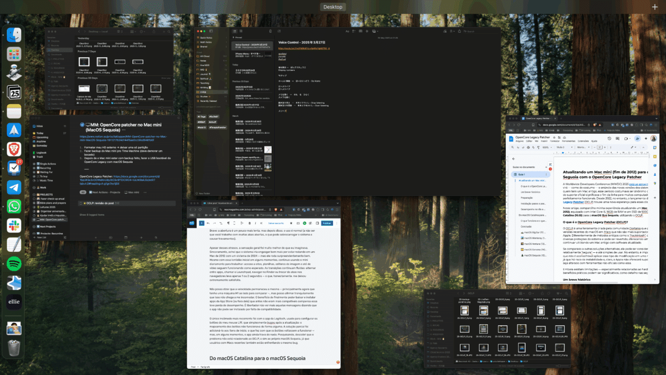This screenshot has width=666, height=375.
Task: Open Arquivo menu in Google Docs
Action: (x=520, y=141)
